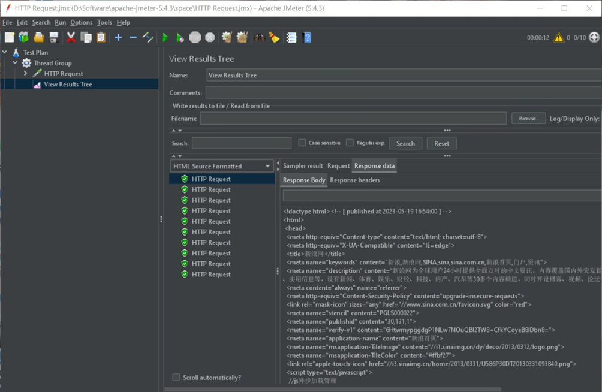Viewport: 602px width, 392px height.
Task: Open the Edit menu
Action: coord(22,22)
